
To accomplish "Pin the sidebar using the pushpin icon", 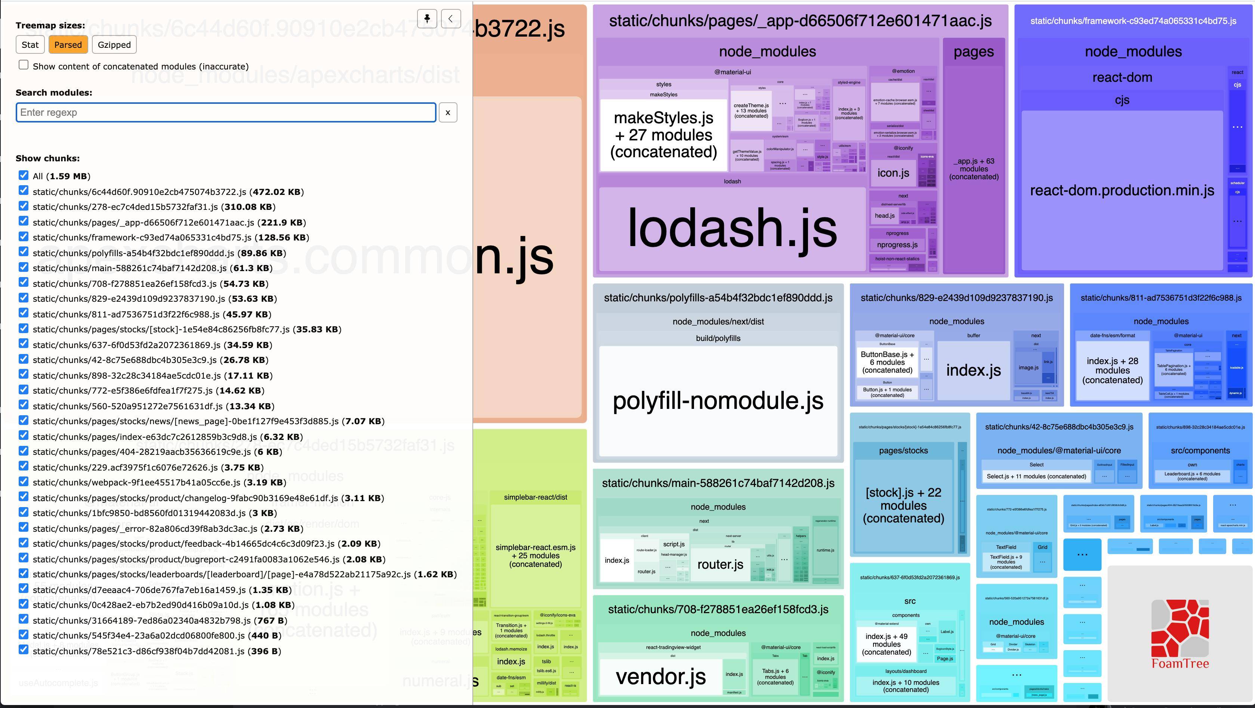I will click(x=427, y=19).
